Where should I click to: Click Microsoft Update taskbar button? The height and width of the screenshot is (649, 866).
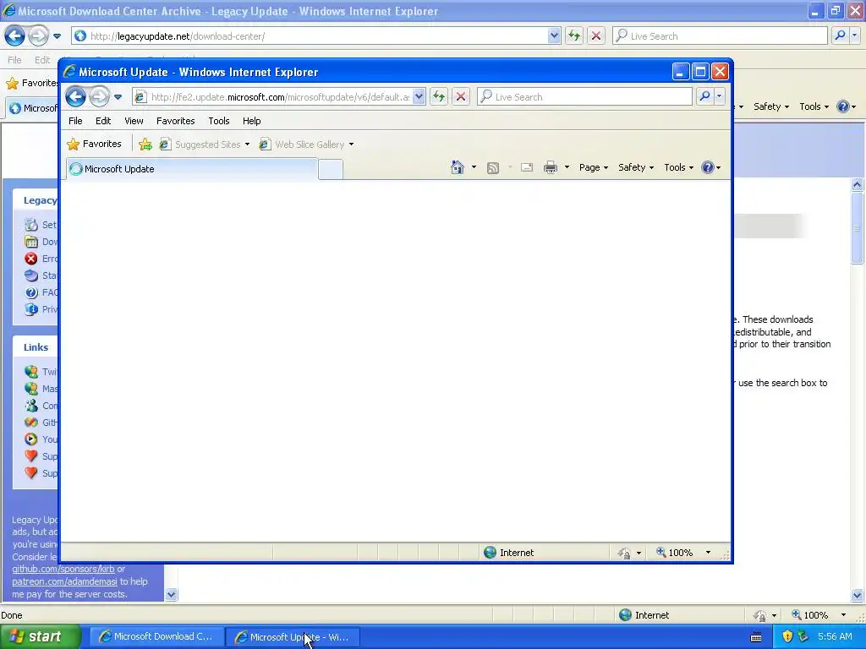click(293, 637)
